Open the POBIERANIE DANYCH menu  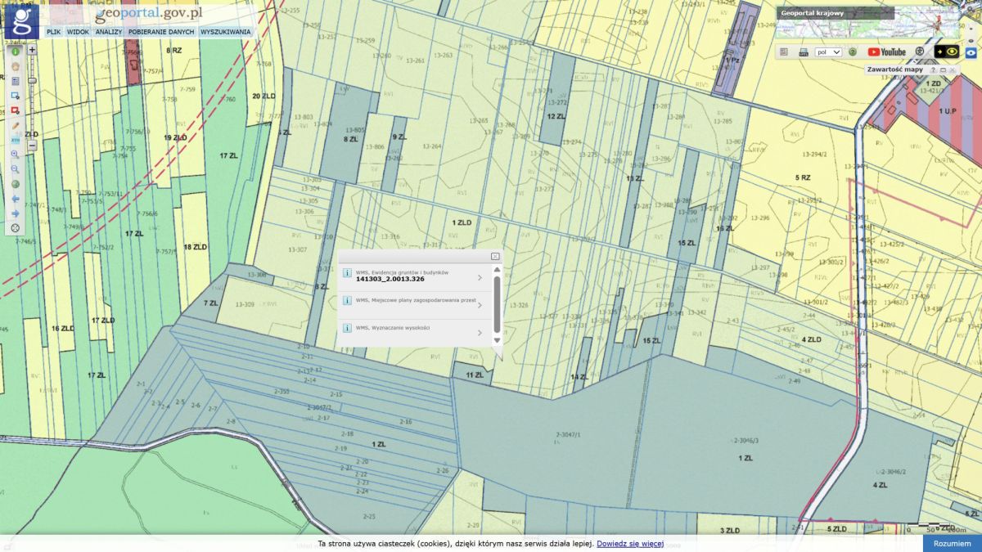[x=161, y=32]
